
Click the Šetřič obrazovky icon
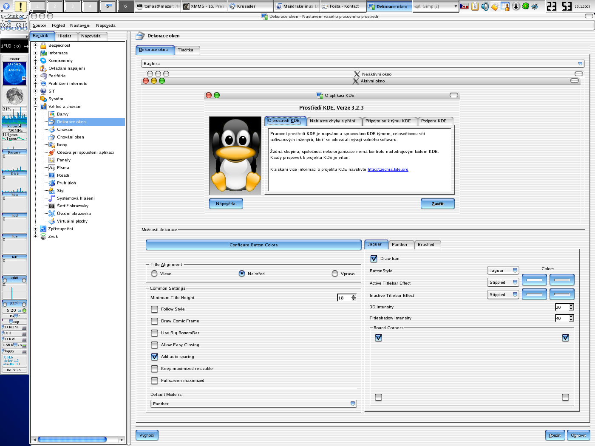52,206
